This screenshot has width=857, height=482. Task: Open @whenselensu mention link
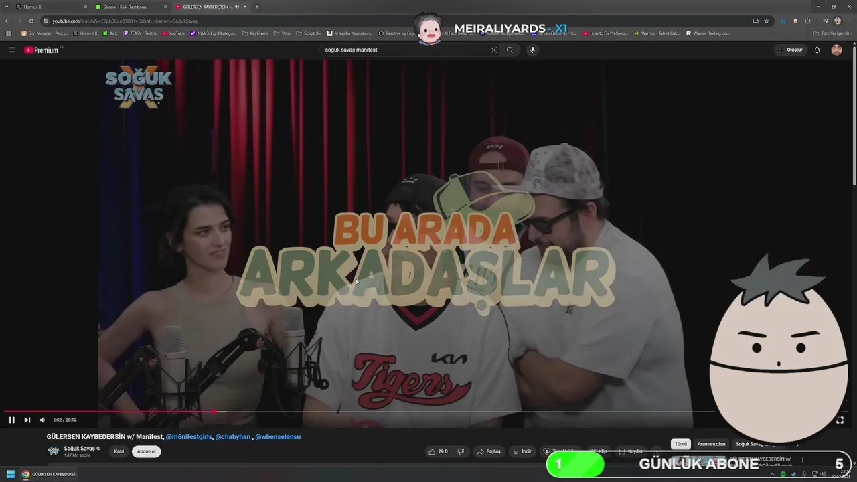278,436
